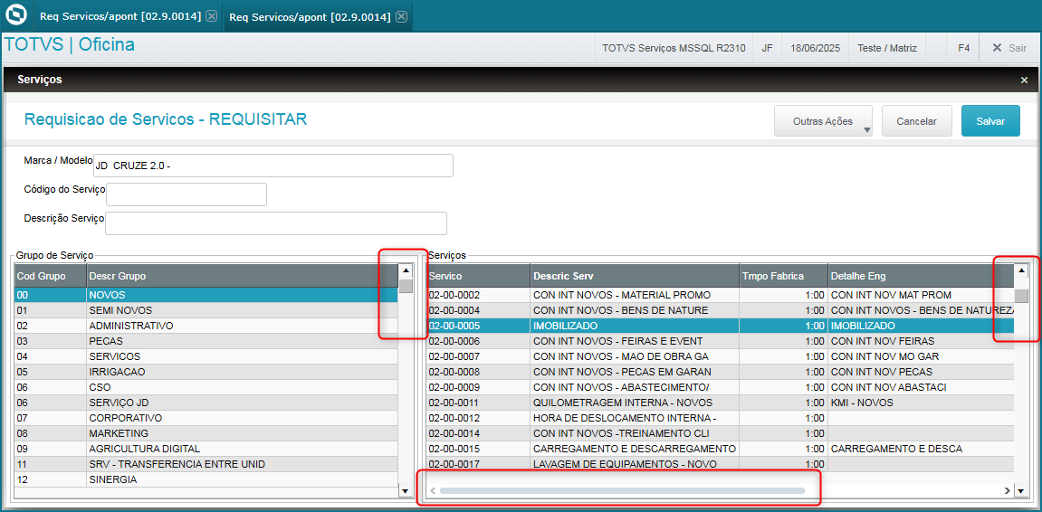Close the second Req Servicos/apont tab
The width and height of the screenshot is (1042, 512).
(401, 16)
